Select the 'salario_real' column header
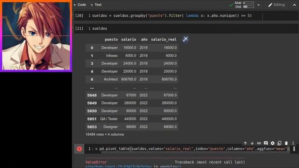299x168 pixels. tap(164, 39)
